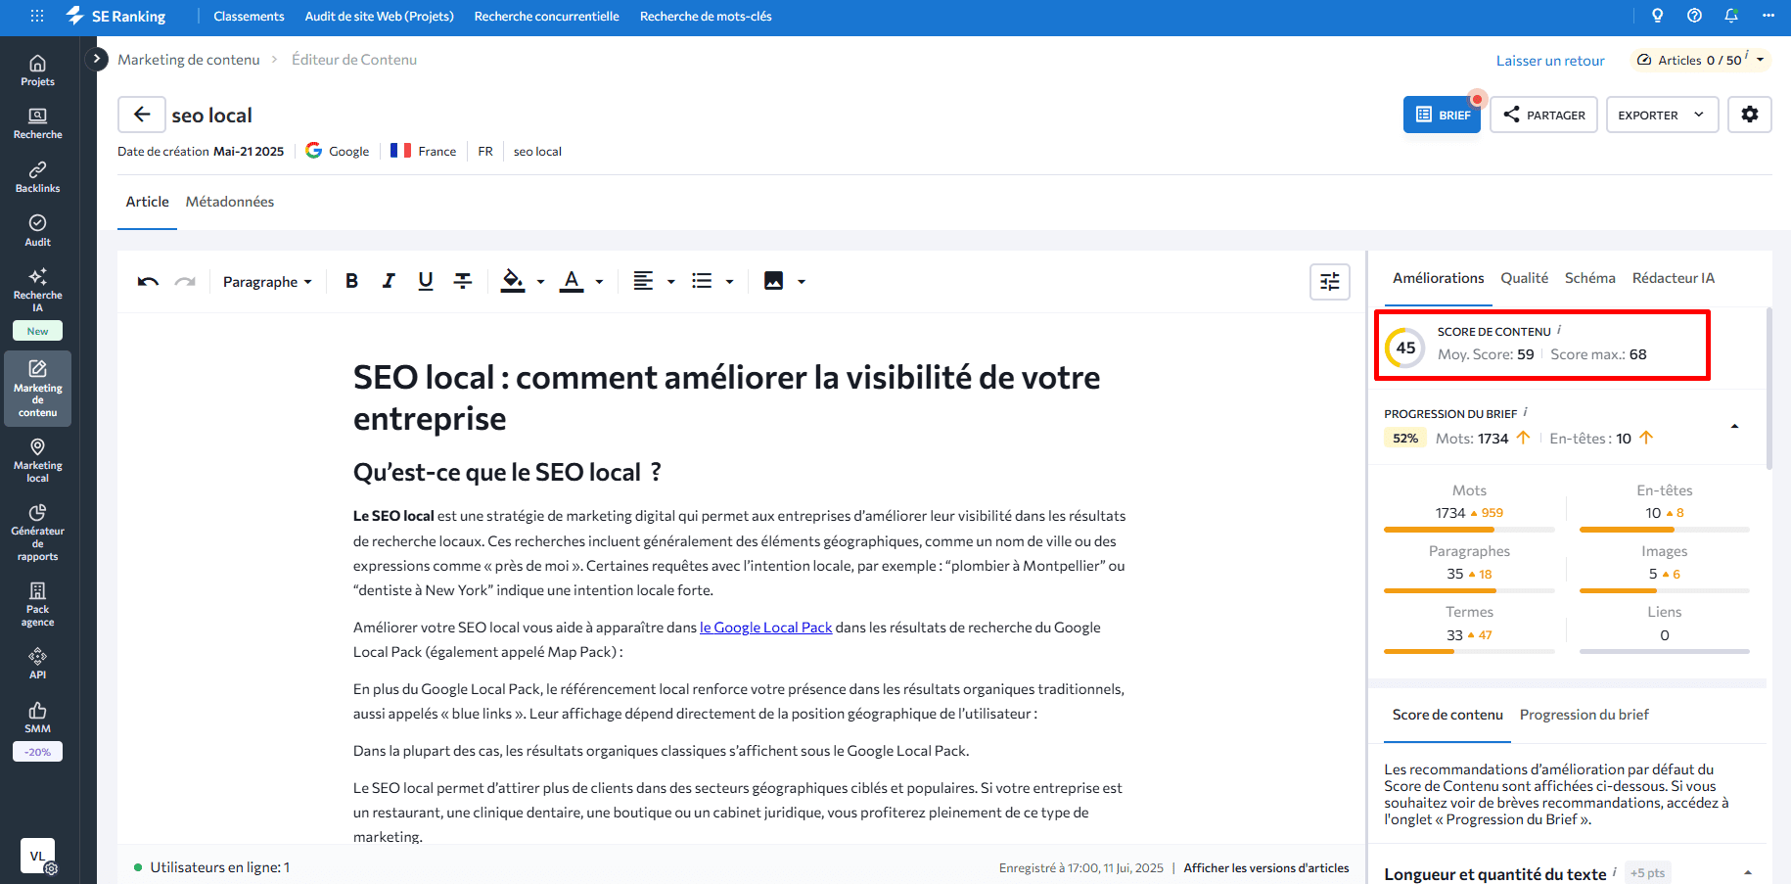Open the notifications bell

coord(1731,16)
